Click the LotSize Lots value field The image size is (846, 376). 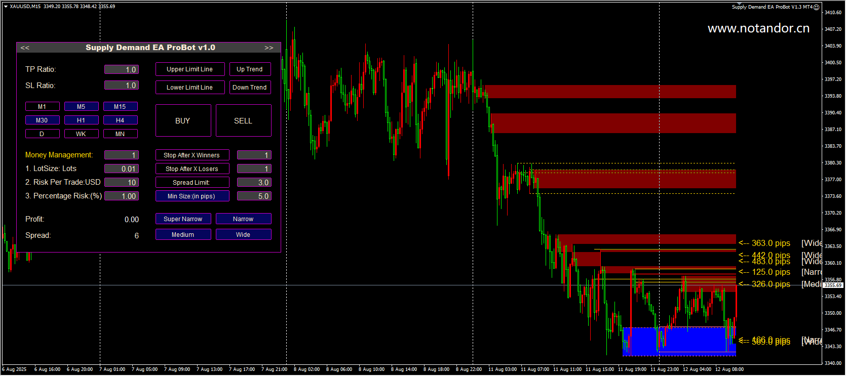click(x=122, y=169)
